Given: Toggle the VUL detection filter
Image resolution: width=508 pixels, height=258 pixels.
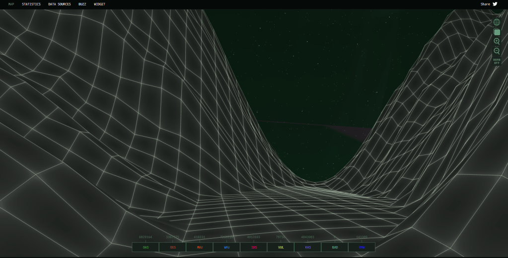Looking at the screenshot, I should [x=281, y=247].
